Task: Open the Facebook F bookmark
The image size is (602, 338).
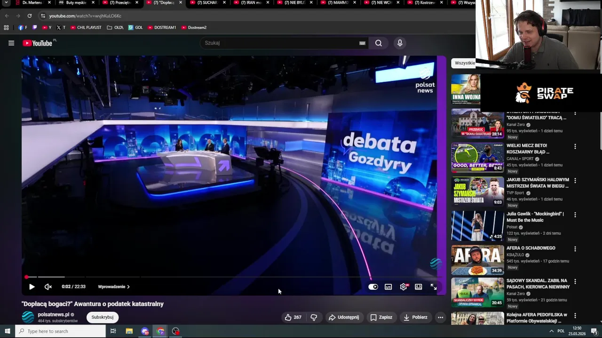Action: click(x=23, y=28)
